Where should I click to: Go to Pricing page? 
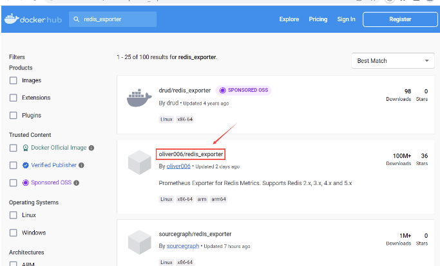[318, 19]
